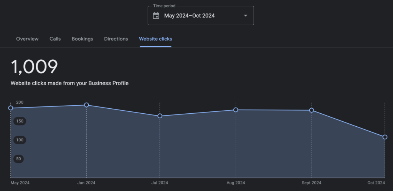Switch to the Overview tab
The height and width of the screenshot is (191, 393).
27,39
